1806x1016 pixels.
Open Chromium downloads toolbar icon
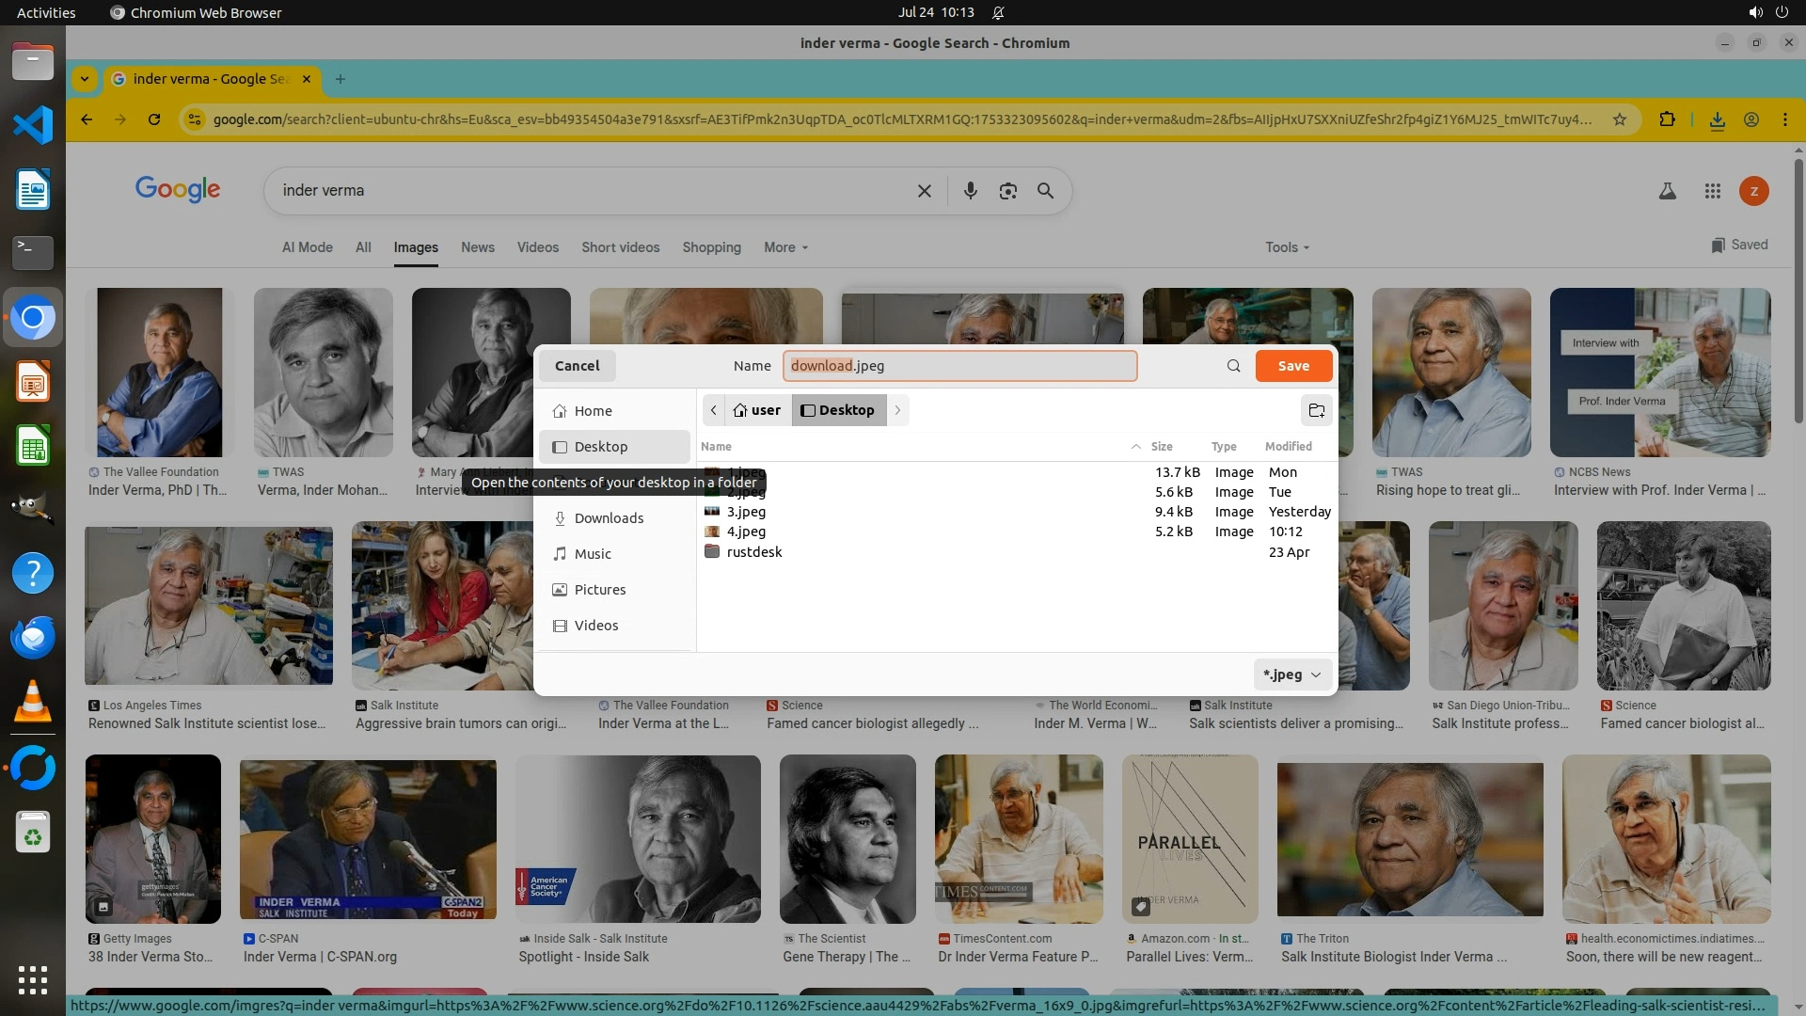coord(1717,119)
